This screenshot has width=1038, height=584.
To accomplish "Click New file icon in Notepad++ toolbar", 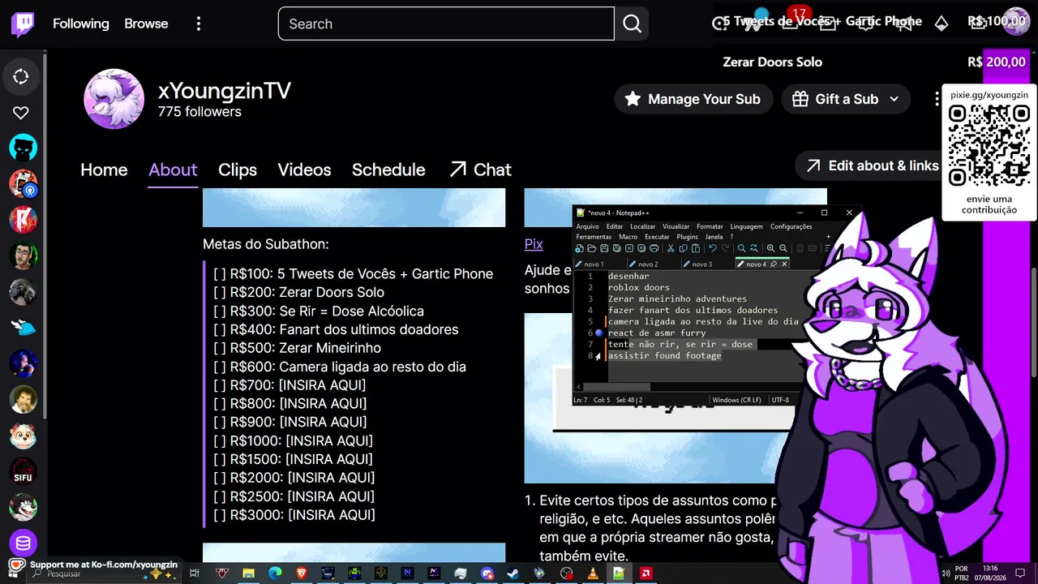I will 579,248.
